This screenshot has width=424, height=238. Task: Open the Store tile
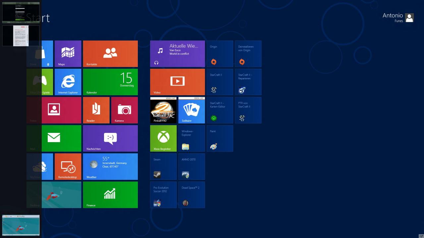(40, 54)
